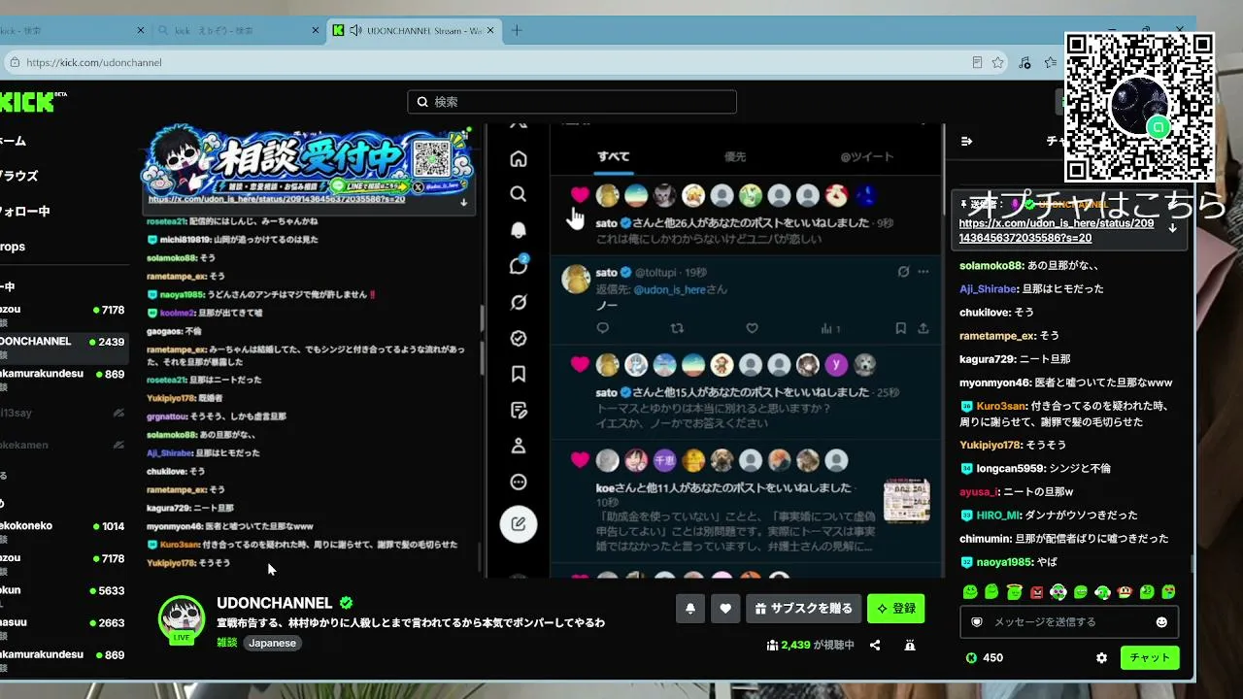Viewport: 1243px width, 699px height.
Task: Click the round compose post button
Action: coord(519,524)
